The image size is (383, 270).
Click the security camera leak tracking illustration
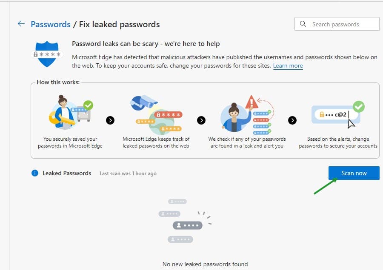156,112
